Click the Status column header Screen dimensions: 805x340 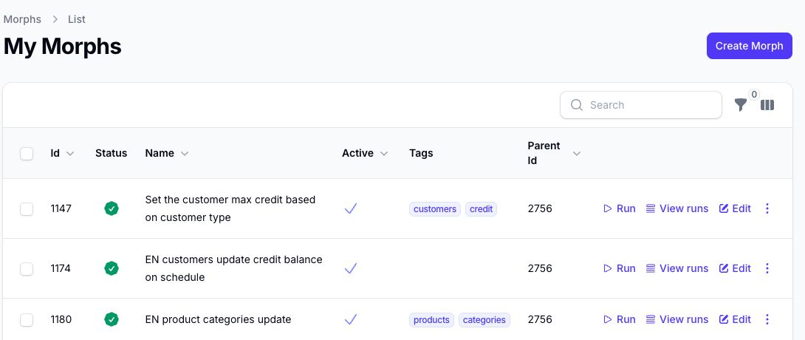111,153
